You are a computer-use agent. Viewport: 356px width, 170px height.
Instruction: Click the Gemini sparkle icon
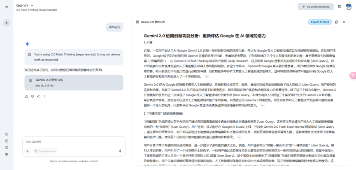click(27, 44)
